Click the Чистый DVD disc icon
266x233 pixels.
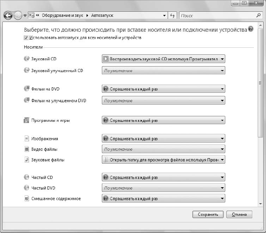pos(27,188)
